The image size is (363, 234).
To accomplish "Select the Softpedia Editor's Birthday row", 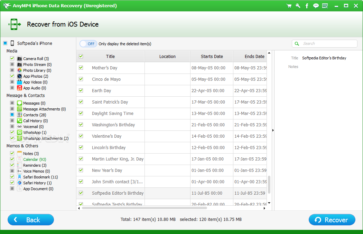I will (x=171, y=193).
